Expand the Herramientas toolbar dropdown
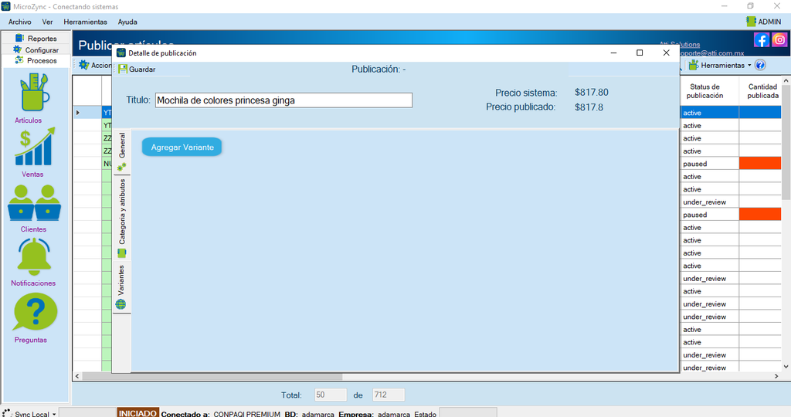 coord(749,65)
